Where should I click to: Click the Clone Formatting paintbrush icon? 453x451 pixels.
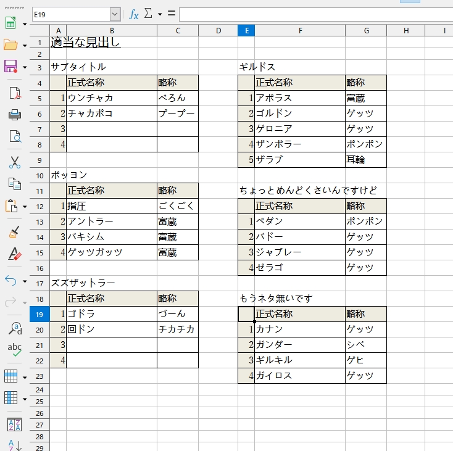pyautogui.click(x=14, y=232)
